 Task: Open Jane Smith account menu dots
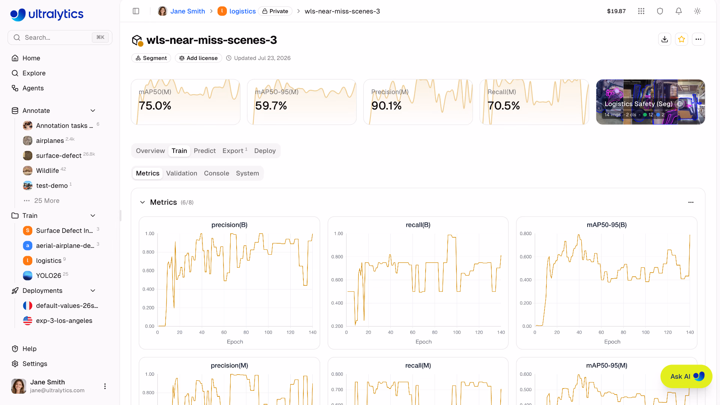(x=105, y=386)
